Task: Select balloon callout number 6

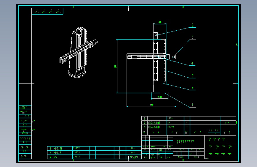Action: tap(192, 25)
